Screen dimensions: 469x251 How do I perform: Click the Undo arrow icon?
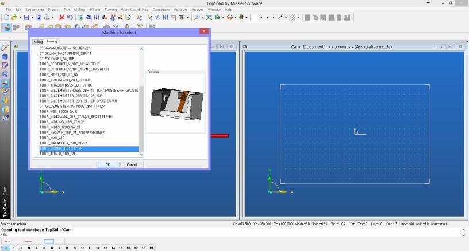click(70, 18)
